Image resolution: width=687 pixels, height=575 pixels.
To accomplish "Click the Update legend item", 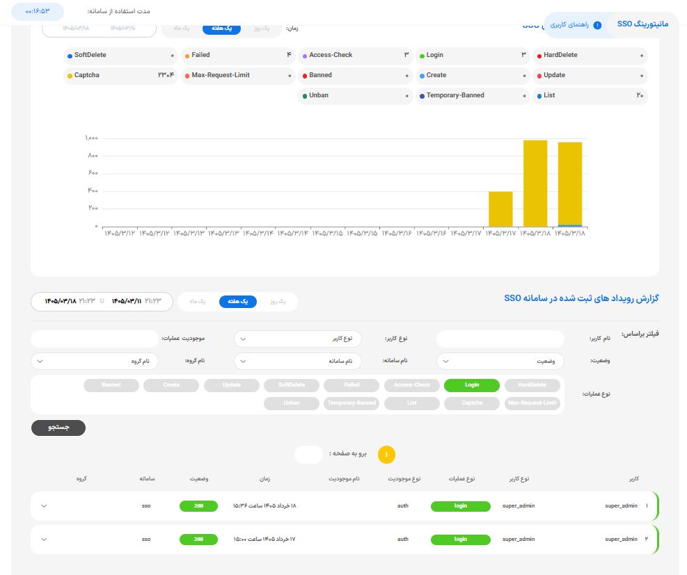I will pos(591,75).
